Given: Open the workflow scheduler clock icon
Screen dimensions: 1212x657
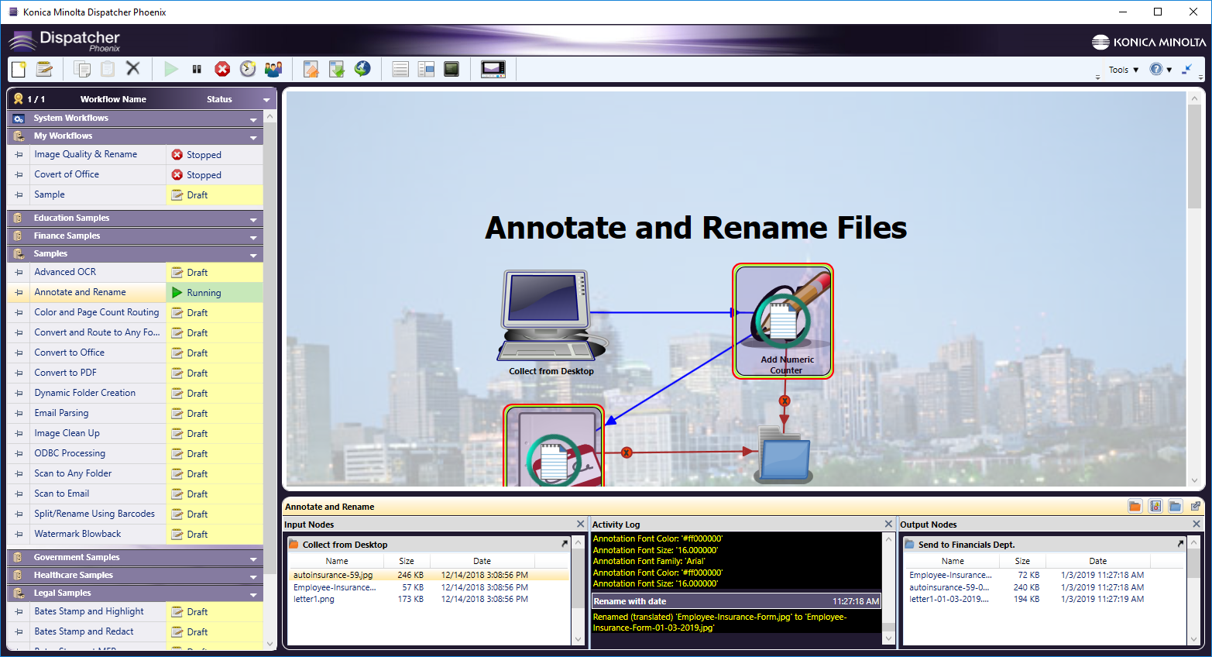Looking at the screenshot, I should 248,69.
